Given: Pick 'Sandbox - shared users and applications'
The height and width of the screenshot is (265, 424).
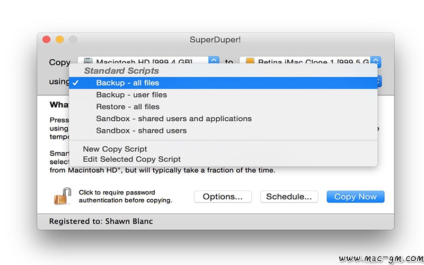Looking at the screenshot, I should tap(223, 118).
